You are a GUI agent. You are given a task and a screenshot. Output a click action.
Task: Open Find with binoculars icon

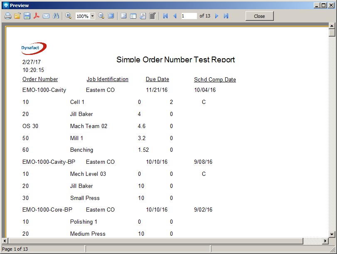tap(56, 16)
